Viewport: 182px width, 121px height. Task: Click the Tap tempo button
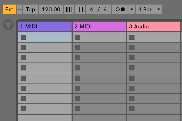click(x=30, y=9)
